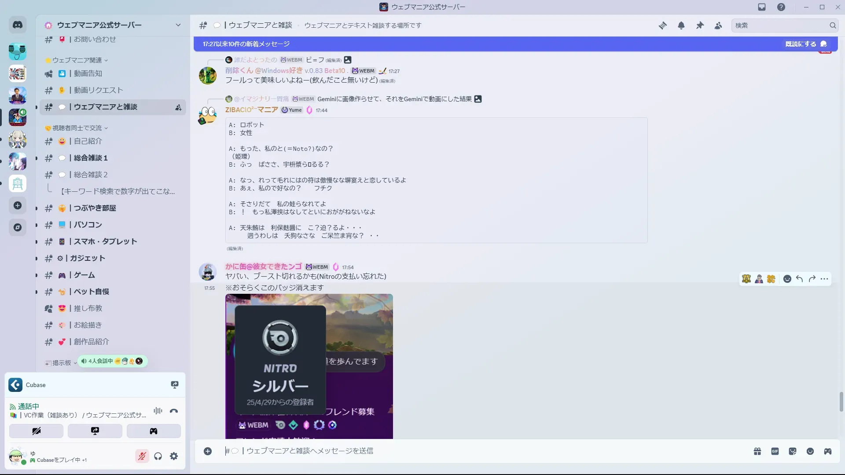Collapse the ウェブマニア関連 category
845x475 pixels.
[x=77, y=60]
